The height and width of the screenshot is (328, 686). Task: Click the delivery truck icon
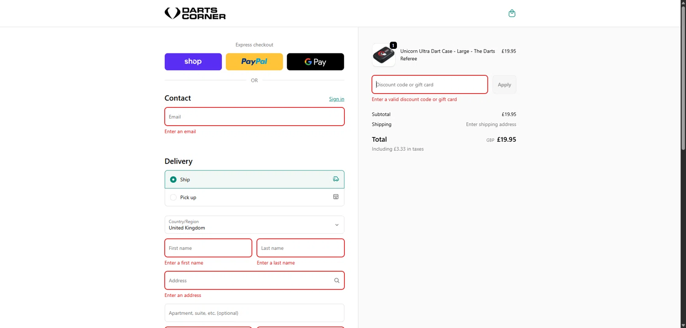coord(336,179)
